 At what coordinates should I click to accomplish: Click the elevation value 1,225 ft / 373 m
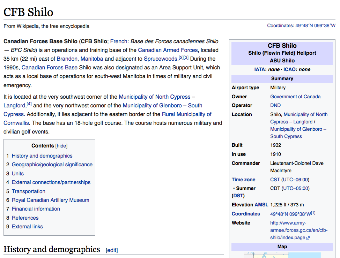pos(287,205)
